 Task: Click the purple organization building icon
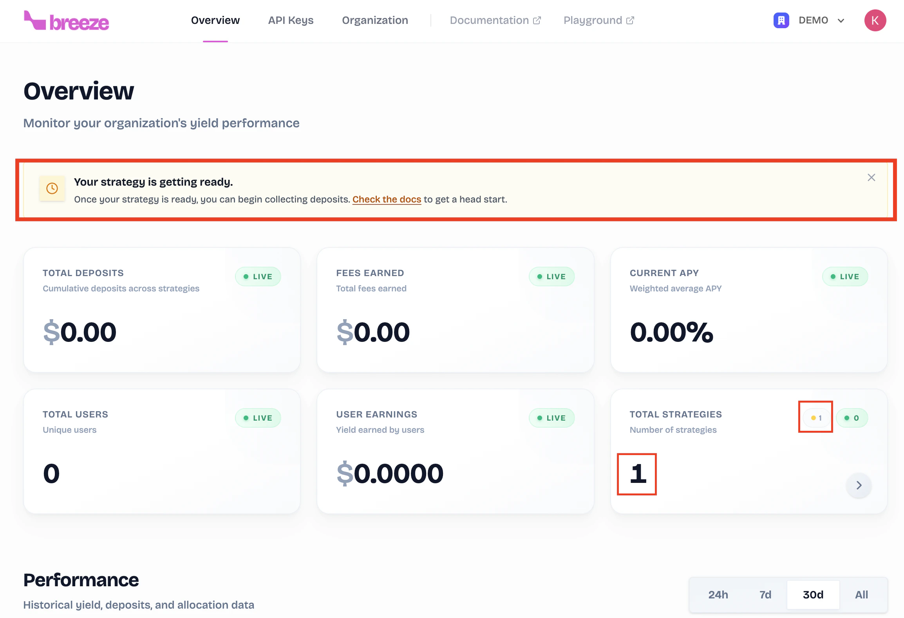point(781,20)
